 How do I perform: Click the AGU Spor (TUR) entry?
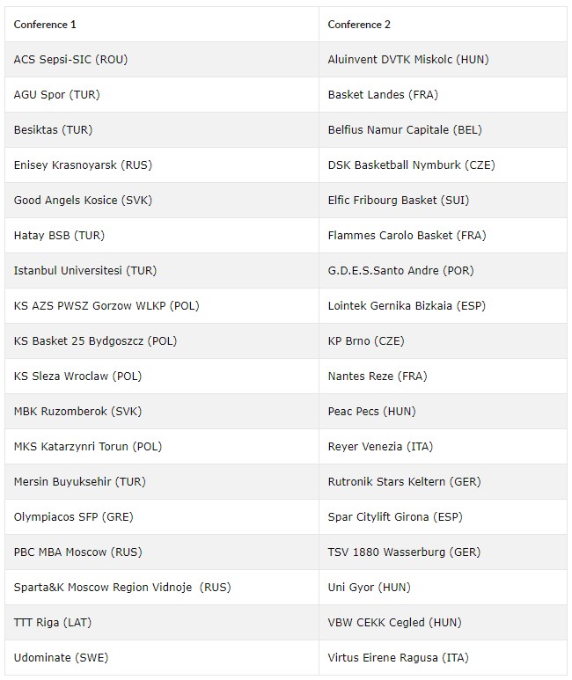point(57,94)
